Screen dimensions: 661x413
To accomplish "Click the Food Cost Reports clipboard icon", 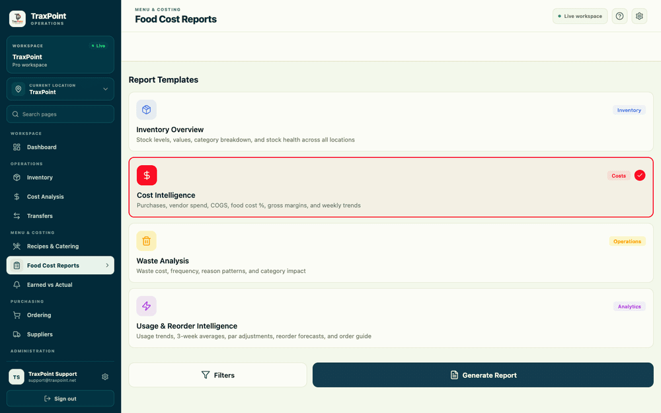I will 17,266.
